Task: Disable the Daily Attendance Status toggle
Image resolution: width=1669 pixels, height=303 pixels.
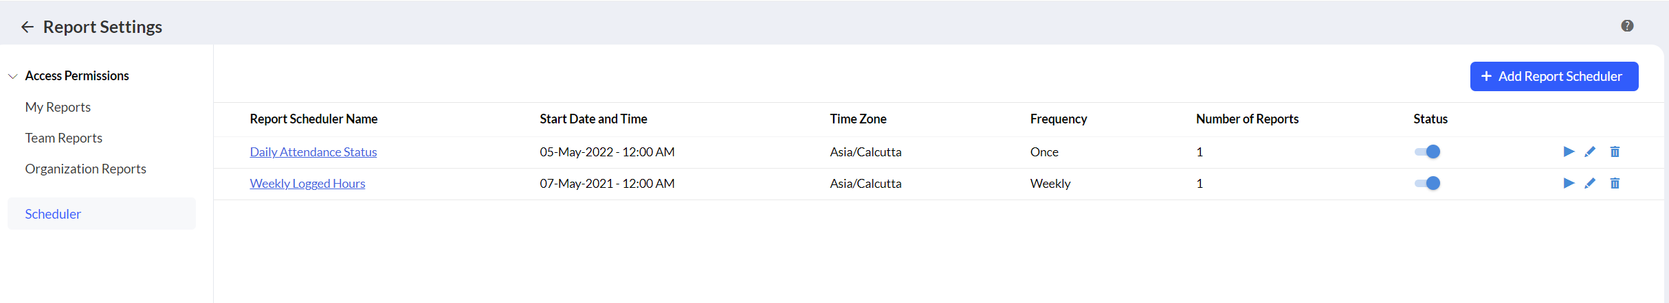Action: [x=1427, y=151]
